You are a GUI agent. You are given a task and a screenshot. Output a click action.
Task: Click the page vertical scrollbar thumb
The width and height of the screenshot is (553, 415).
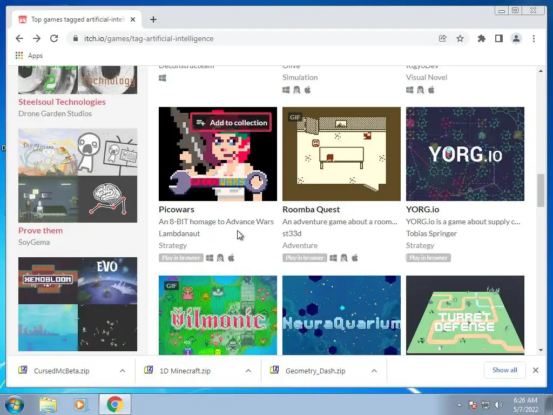pyautogui.click(x=541, y=190)
